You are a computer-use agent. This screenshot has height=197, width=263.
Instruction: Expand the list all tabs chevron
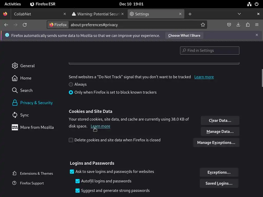click(x=239, y=14)
